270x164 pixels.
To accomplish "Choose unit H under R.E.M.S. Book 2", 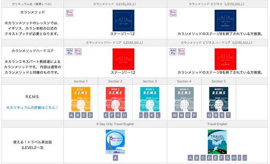I will point(124,115).
